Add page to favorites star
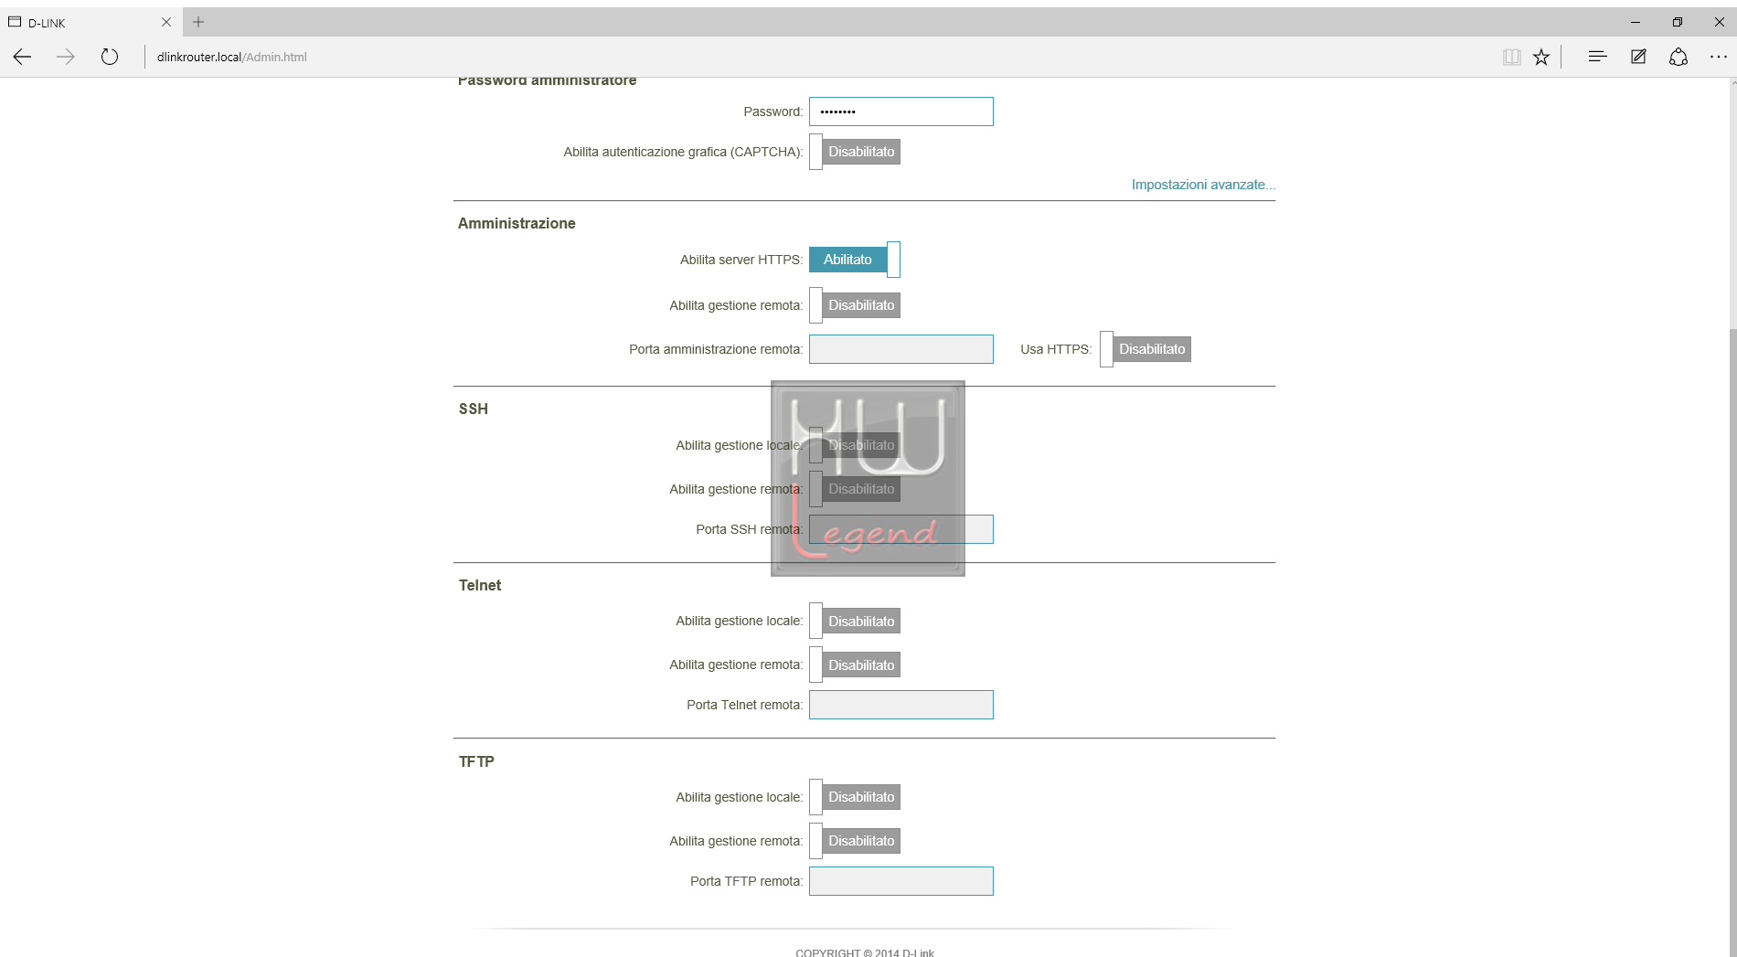The width and height of the screenshot is (1737, 957). click(1541, 57)
